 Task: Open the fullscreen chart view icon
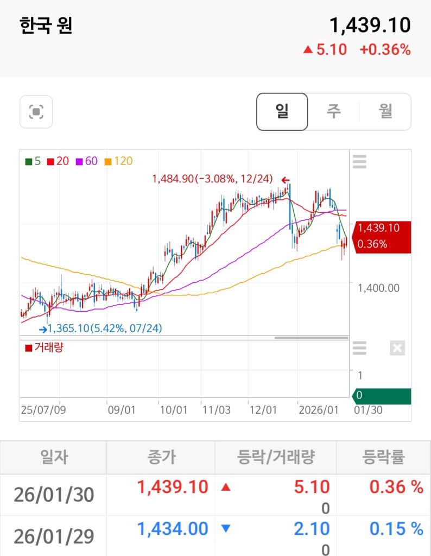pyautogui.click(x=36, y=112)
